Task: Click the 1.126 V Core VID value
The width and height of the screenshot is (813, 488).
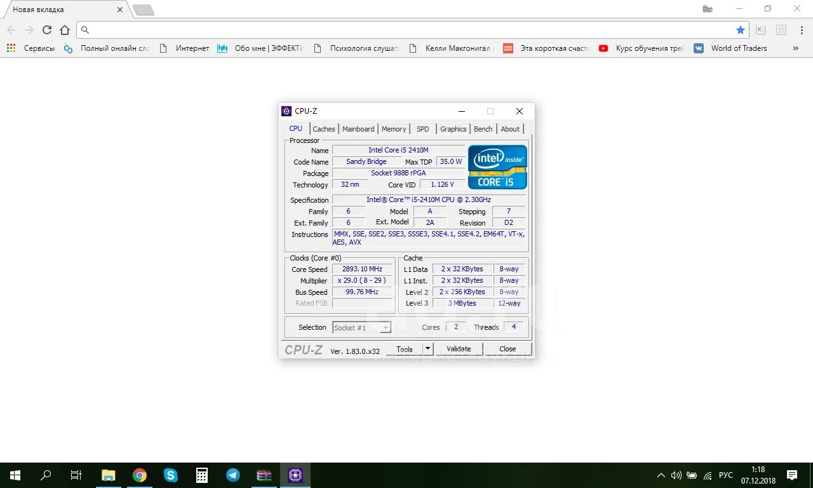Action: (x=442, y=185)
